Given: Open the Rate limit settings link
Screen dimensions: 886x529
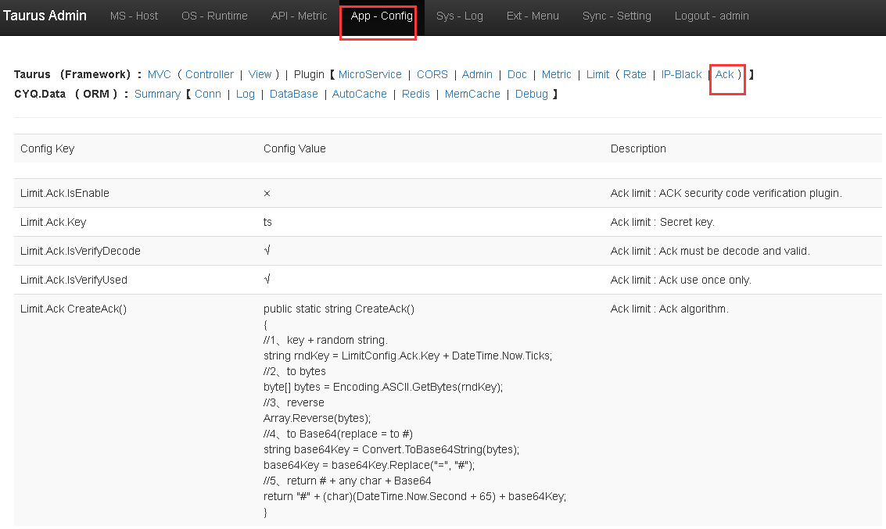Looking at the screenshot, I should 634,74.
